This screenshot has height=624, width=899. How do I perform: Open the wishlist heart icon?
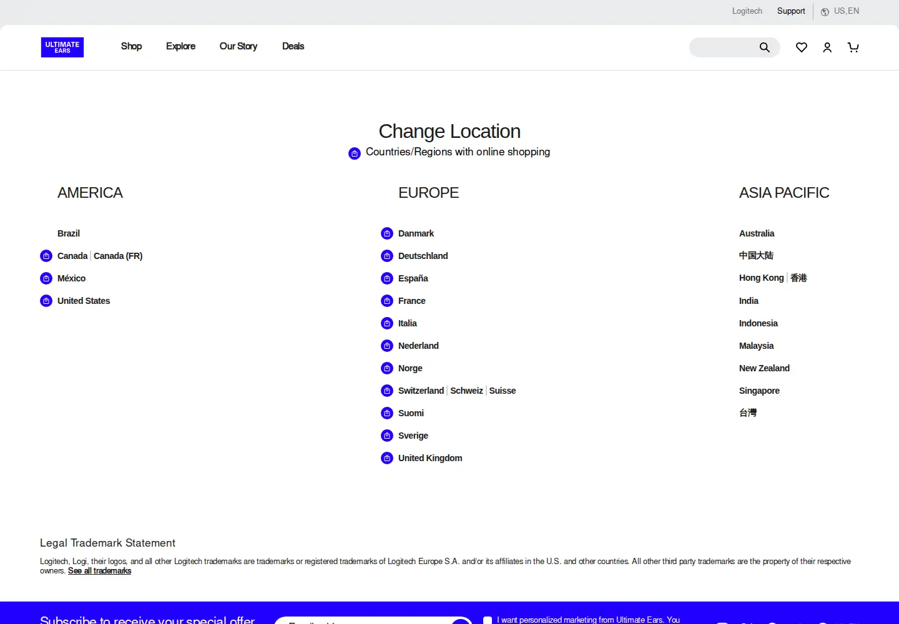tap(802, 47)
